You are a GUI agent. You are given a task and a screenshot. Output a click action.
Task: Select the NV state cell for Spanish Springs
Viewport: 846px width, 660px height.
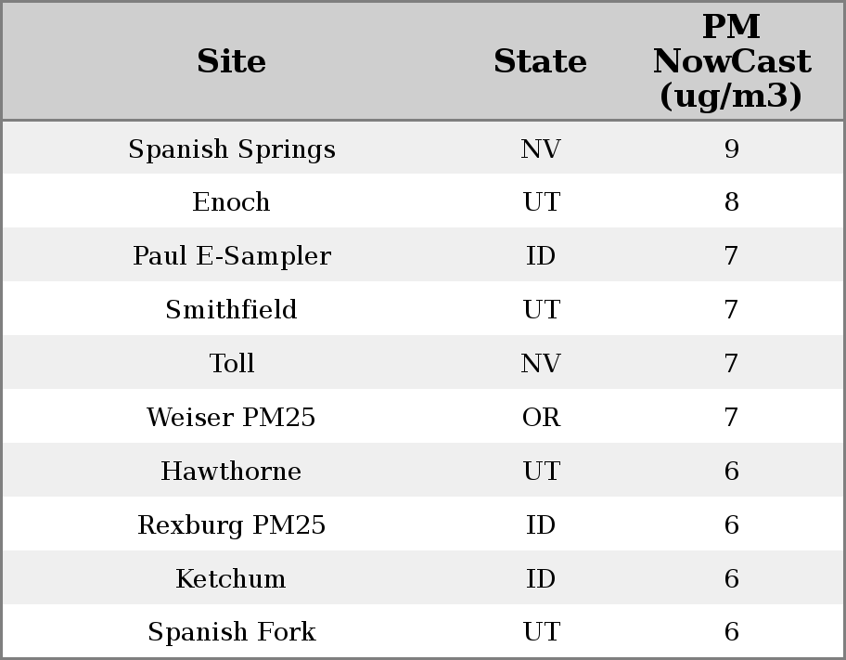click(x=541, y=149)
